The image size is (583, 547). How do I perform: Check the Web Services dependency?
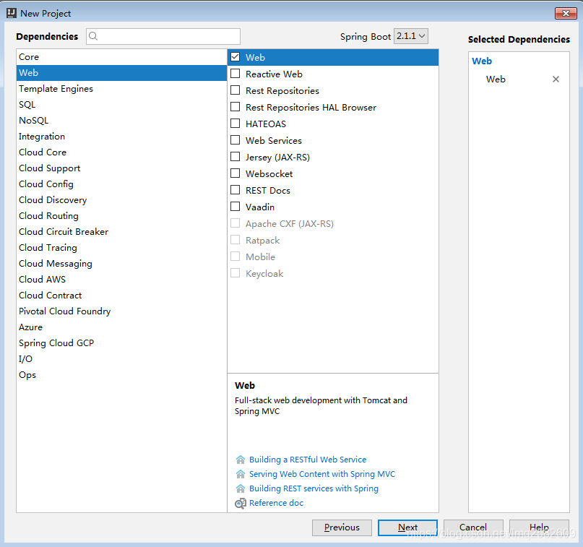(x=235, y=140)
